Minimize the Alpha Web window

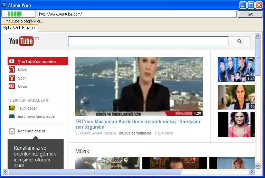[x=243, y=5]
